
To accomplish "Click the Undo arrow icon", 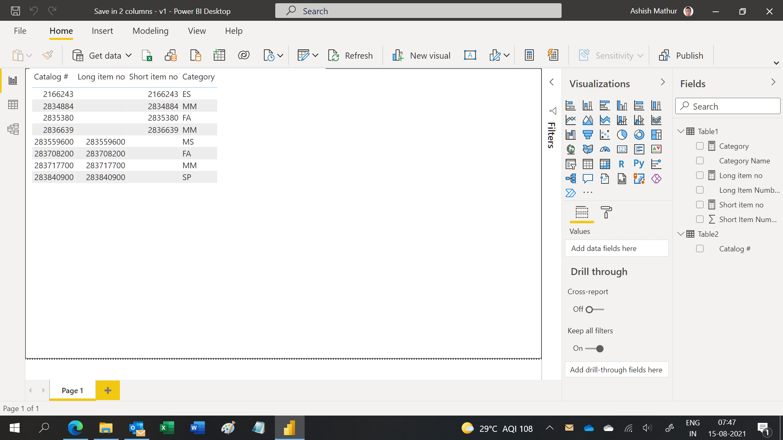I will tap(33, 11).
